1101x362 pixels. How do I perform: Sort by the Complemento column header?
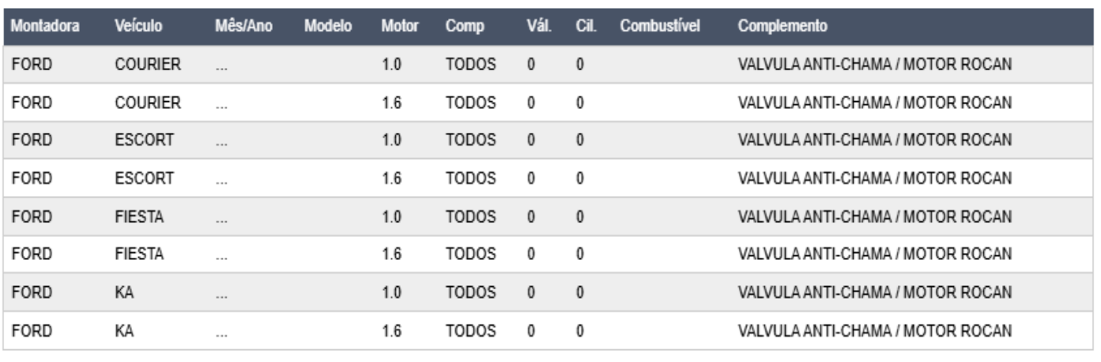(x=782, y=26)
